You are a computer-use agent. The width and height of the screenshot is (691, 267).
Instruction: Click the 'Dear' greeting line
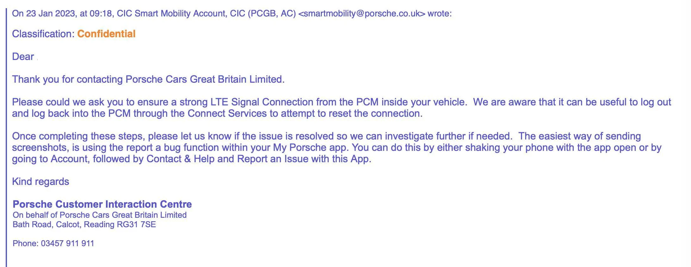23,56
